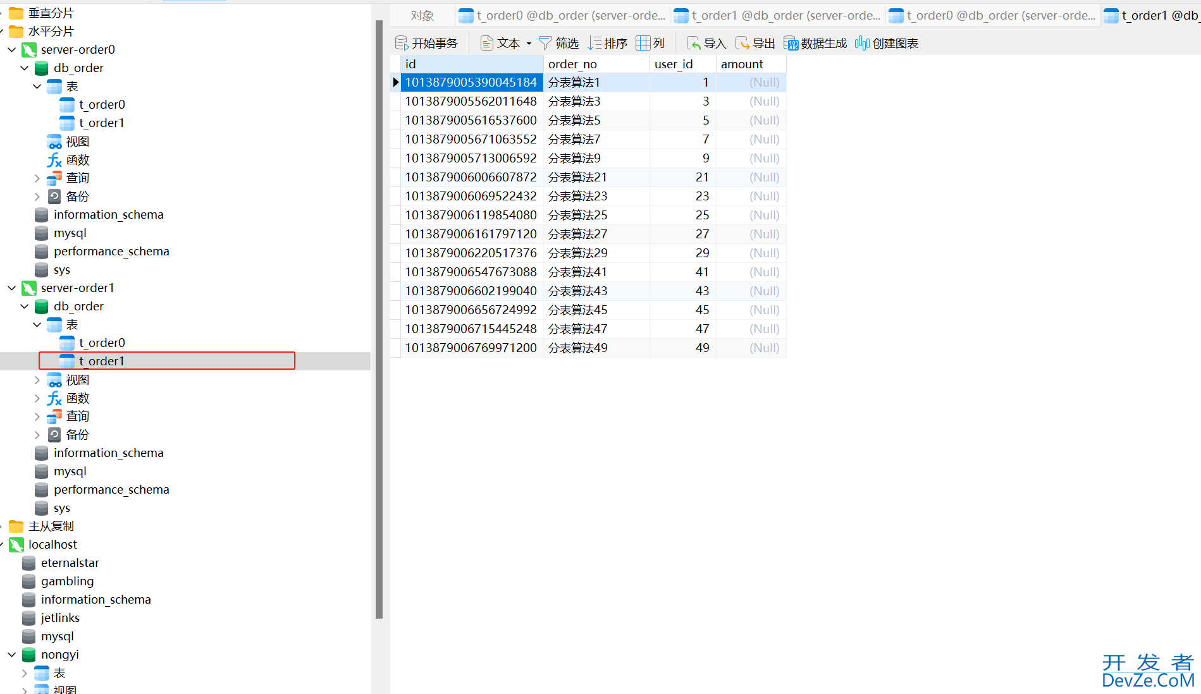Click the 主从复制 folder icon
The height and width of the screenshot is (694, 1201).
click(16, 526)
